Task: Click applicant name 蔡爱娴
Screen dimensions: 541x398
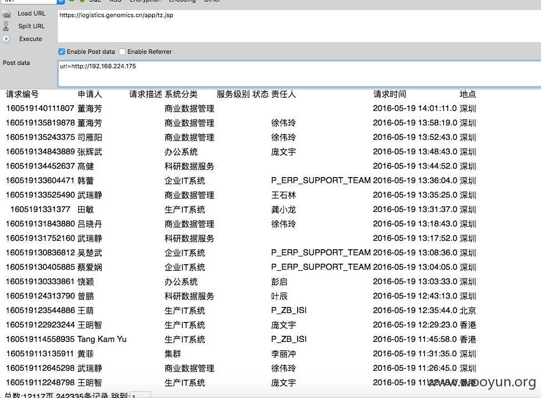Action: (x=90, y=268)
